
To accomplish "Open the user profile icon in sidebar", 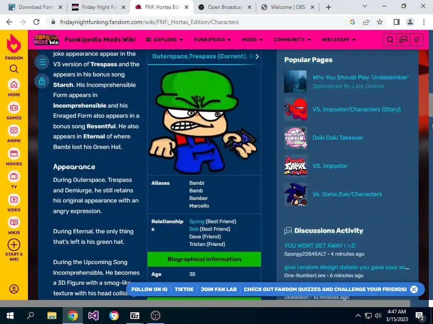I will (14, 289).
